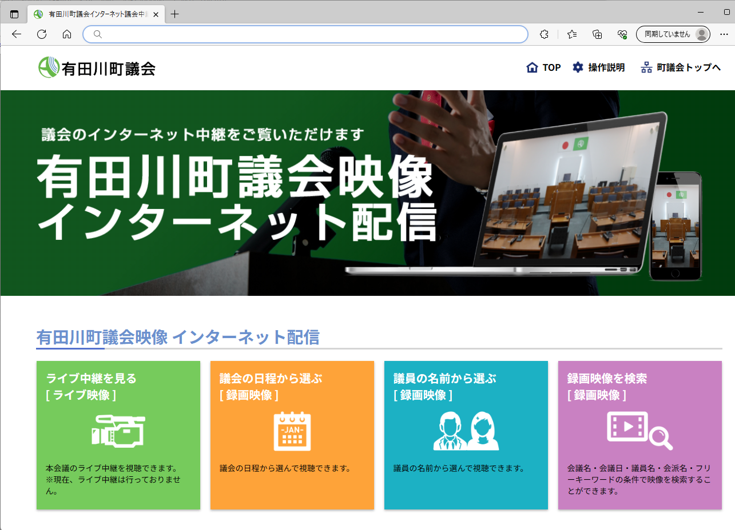The height and width of the screenshot is (530, 735).
Task: Open the 操作説明 navigation link
Action: tap(598, 67)
